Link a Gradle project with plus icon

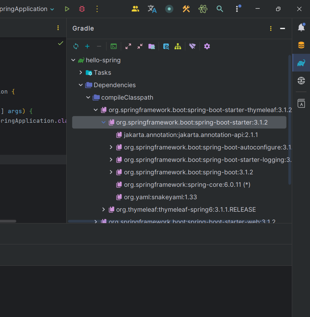point(87,46)
